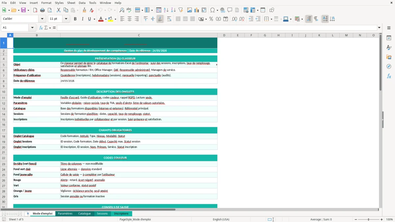Run the spelling check
Viewport: 395px width, 222px height.
click(129, 10)
